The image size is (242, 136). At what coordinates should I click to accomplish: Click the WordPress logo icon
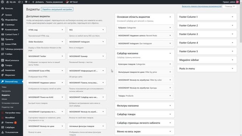[x=3, y=2]
